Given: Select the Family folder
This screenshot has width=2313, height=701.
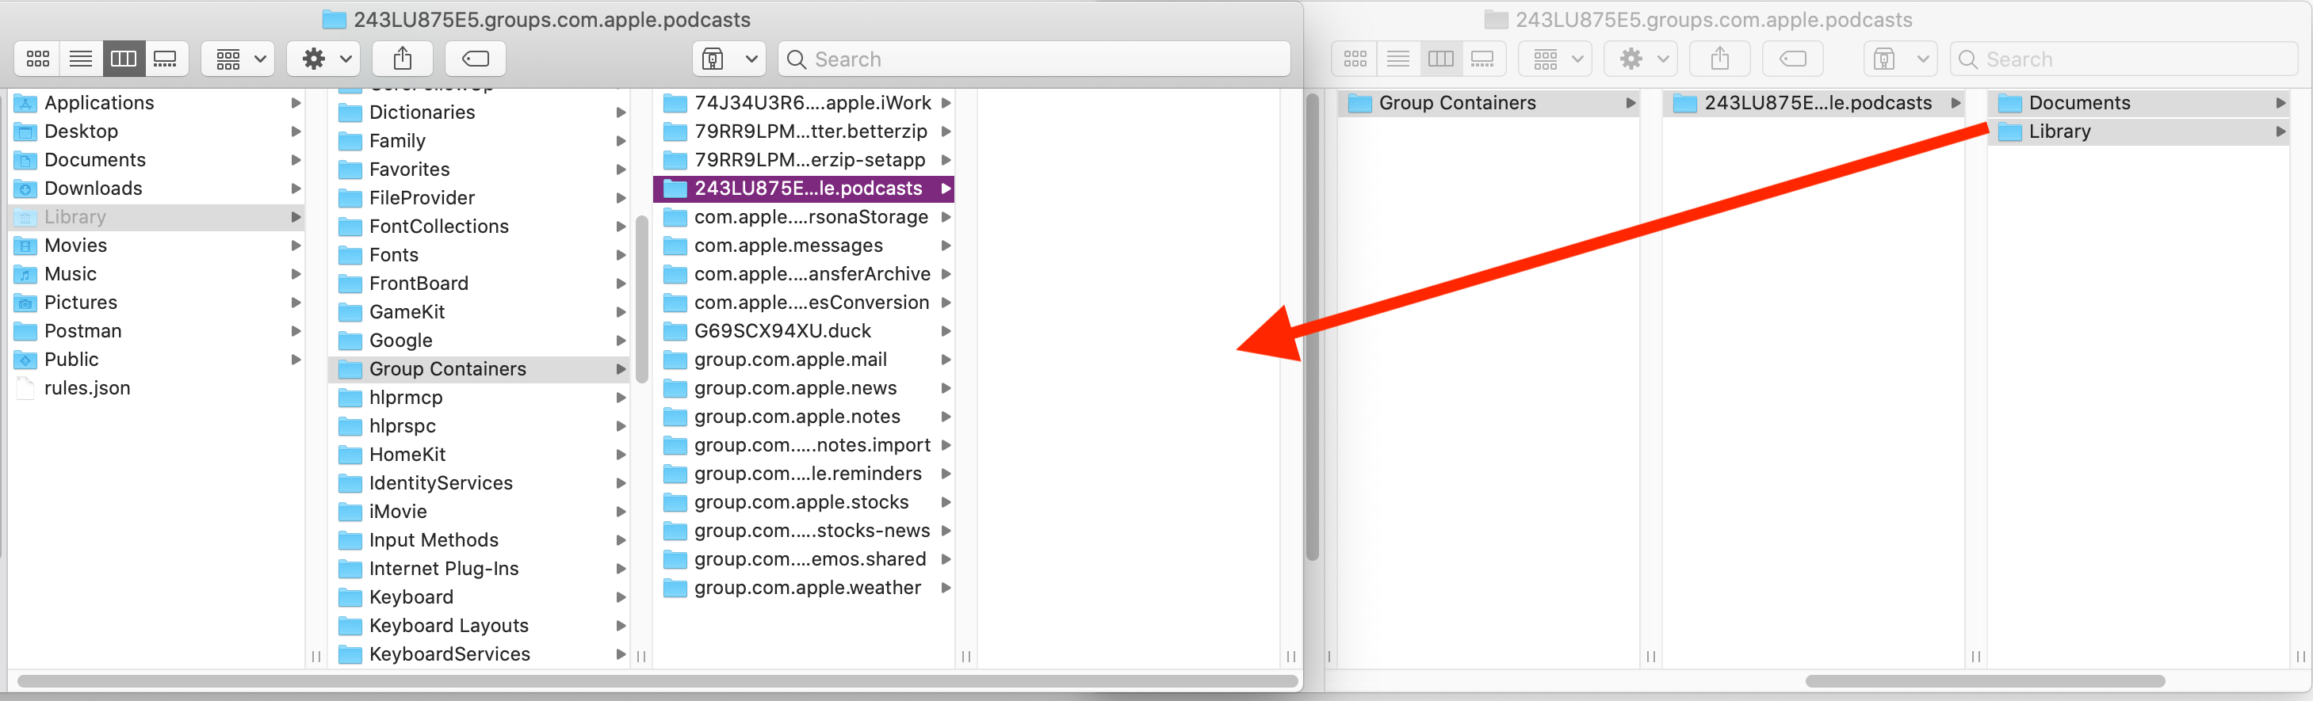Looking at the screenshot, I should click(x=480, y=141).
